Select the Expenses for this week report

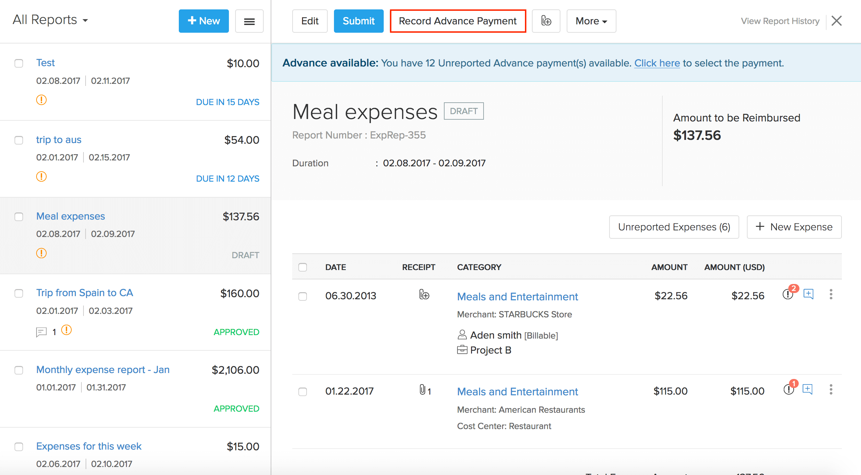tap(19, 446)
